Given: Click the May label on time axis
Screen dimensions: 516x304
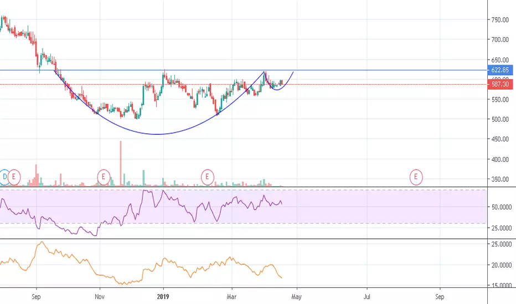Looking at the screenshot, I should click(x=296, y=297).
